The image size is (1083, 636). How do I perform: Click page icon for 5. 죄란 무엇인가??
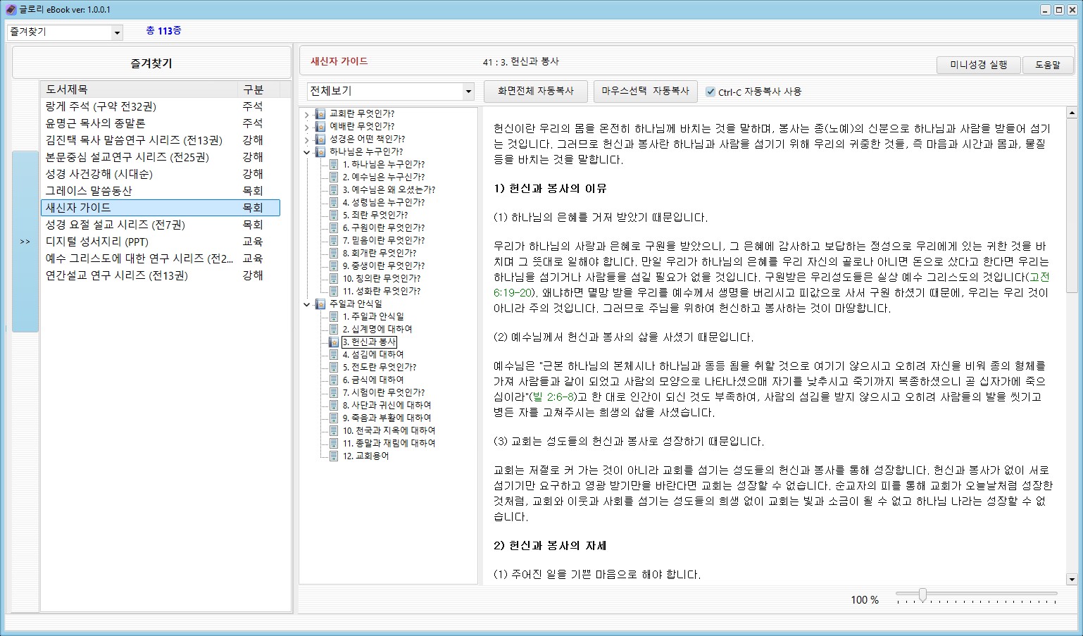334,216
